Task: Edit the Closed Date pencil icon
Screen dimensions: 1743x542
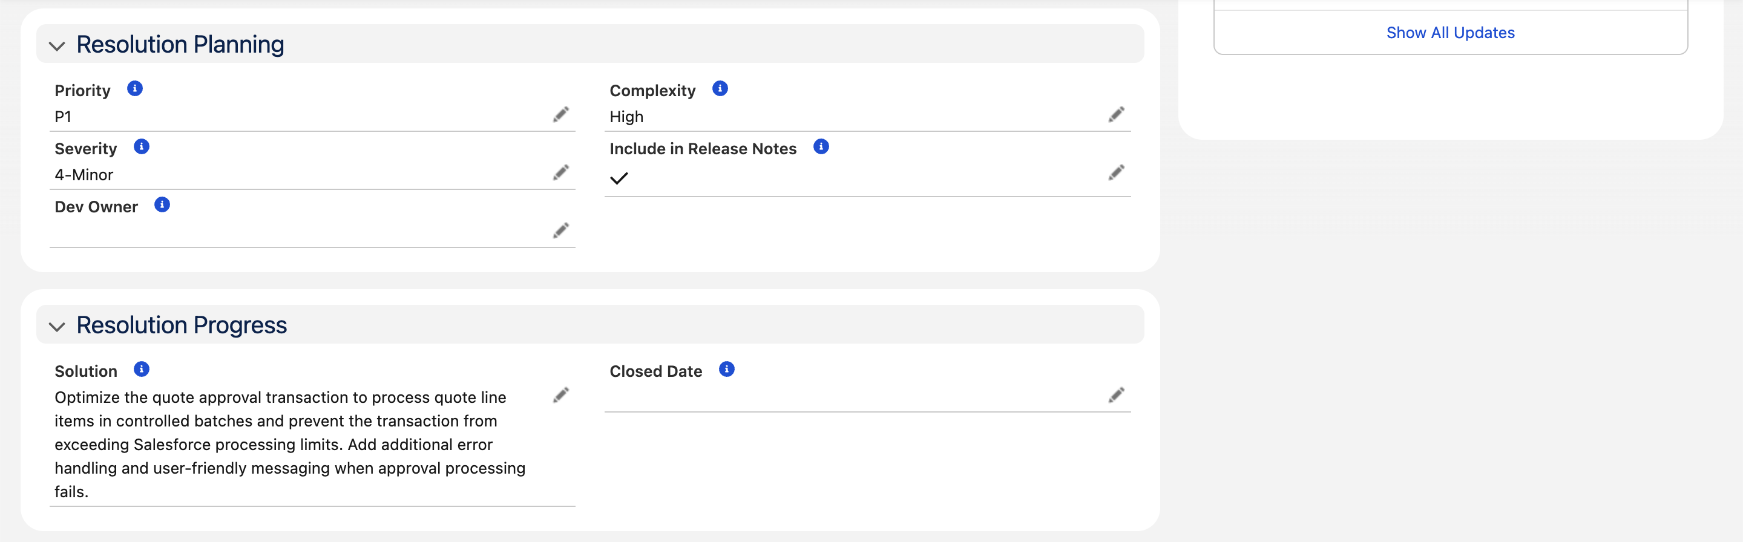Action: tap(1117, 395)
